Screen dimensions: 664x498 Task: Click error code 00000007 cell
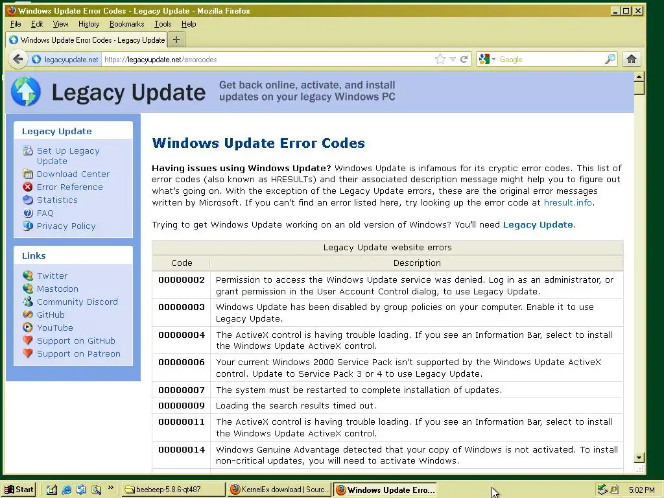tap(182, 390)
